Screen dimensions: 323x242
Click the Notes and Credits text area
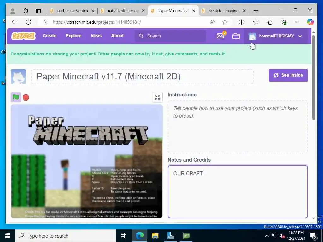(x=238, y=192)
